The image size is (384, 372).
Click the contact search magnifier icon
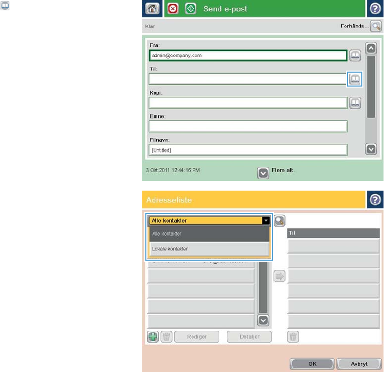279,221
